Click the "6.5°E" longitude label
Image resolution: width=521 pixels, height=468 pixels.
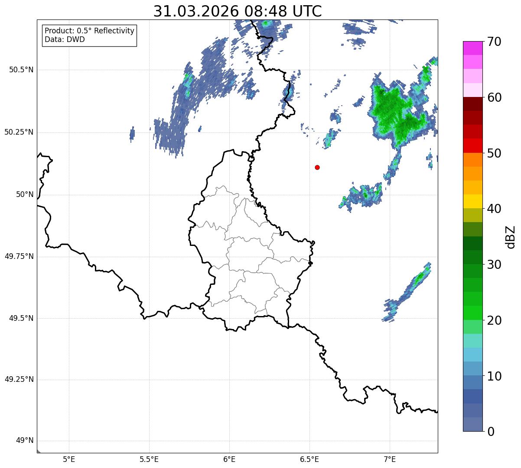pos(309,459)
